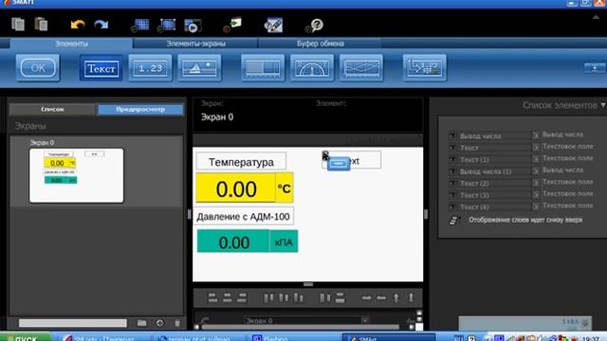The width and height of the screenshot is (607, 341).
Task: Open the arrow button next to Текст (4)
Action: pos(535,206)
